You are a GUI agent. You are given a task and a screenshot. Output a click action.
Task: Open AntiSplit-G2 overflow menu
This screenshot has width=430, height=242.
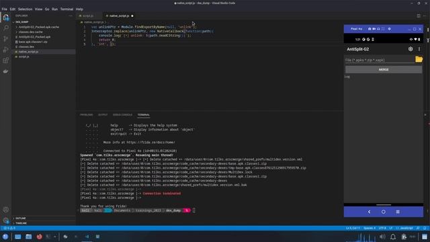[419, 49]
